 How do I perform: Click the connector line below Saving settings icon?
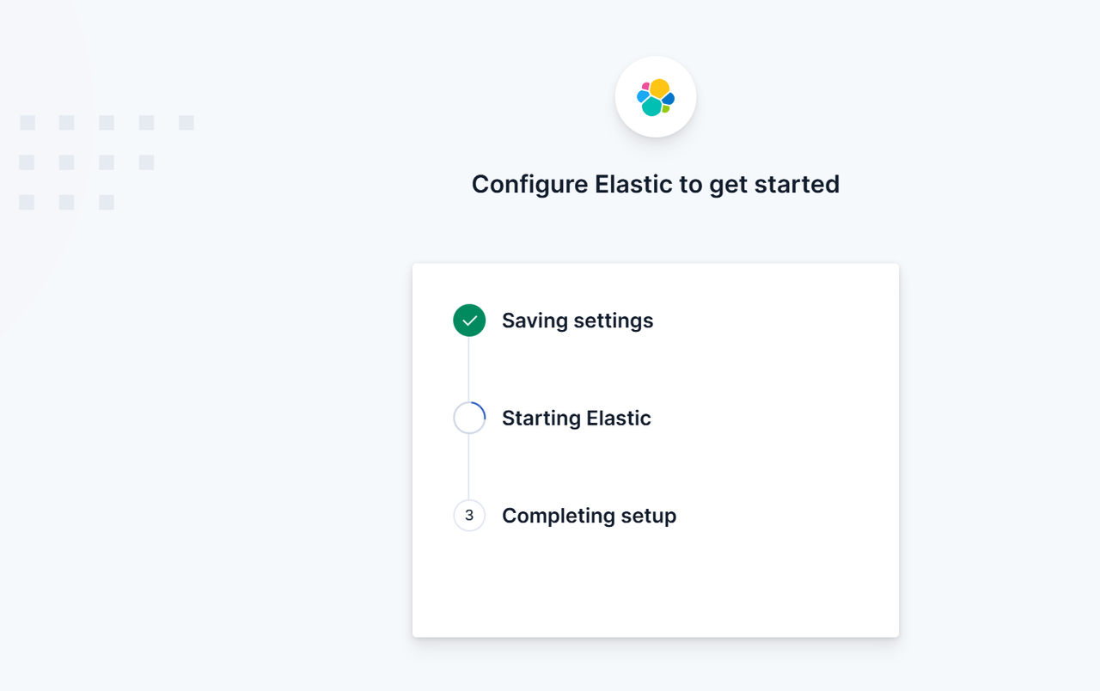[x=469, y=369]
